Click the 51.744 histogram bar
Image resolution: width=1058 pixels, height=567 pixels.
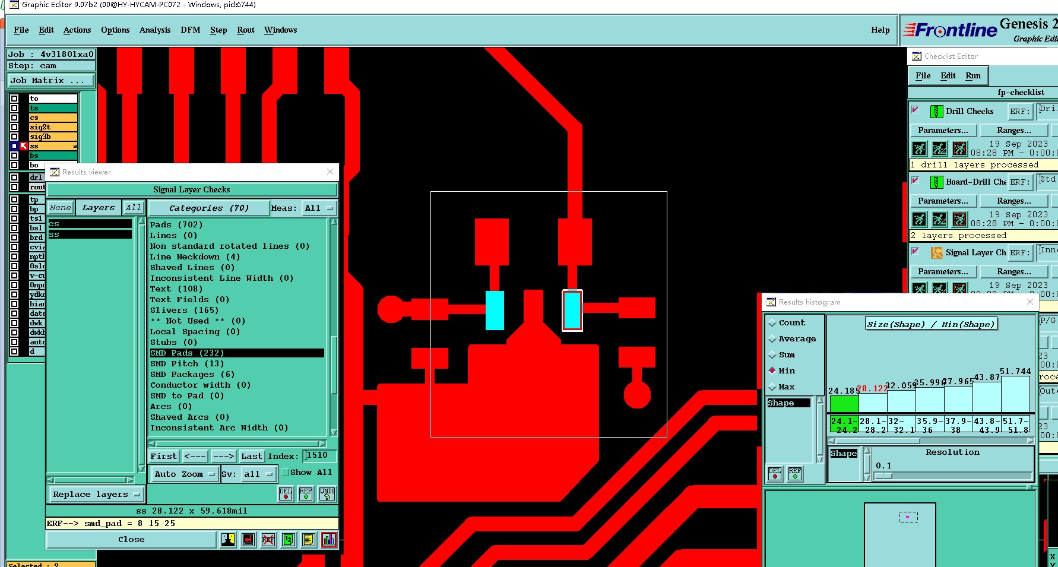(x=1015, y=394)
